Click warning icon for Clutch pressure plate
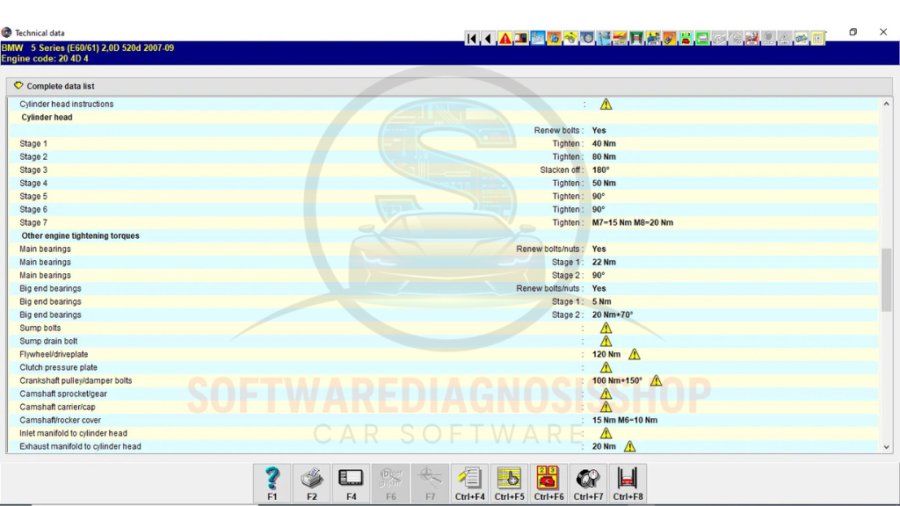The image size is (900, 506). 606,368
